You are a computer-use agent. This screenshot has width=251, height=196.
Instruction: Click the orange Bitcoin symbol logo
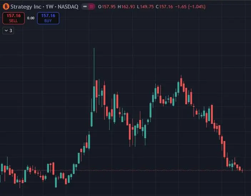click(x=6, y=6)
